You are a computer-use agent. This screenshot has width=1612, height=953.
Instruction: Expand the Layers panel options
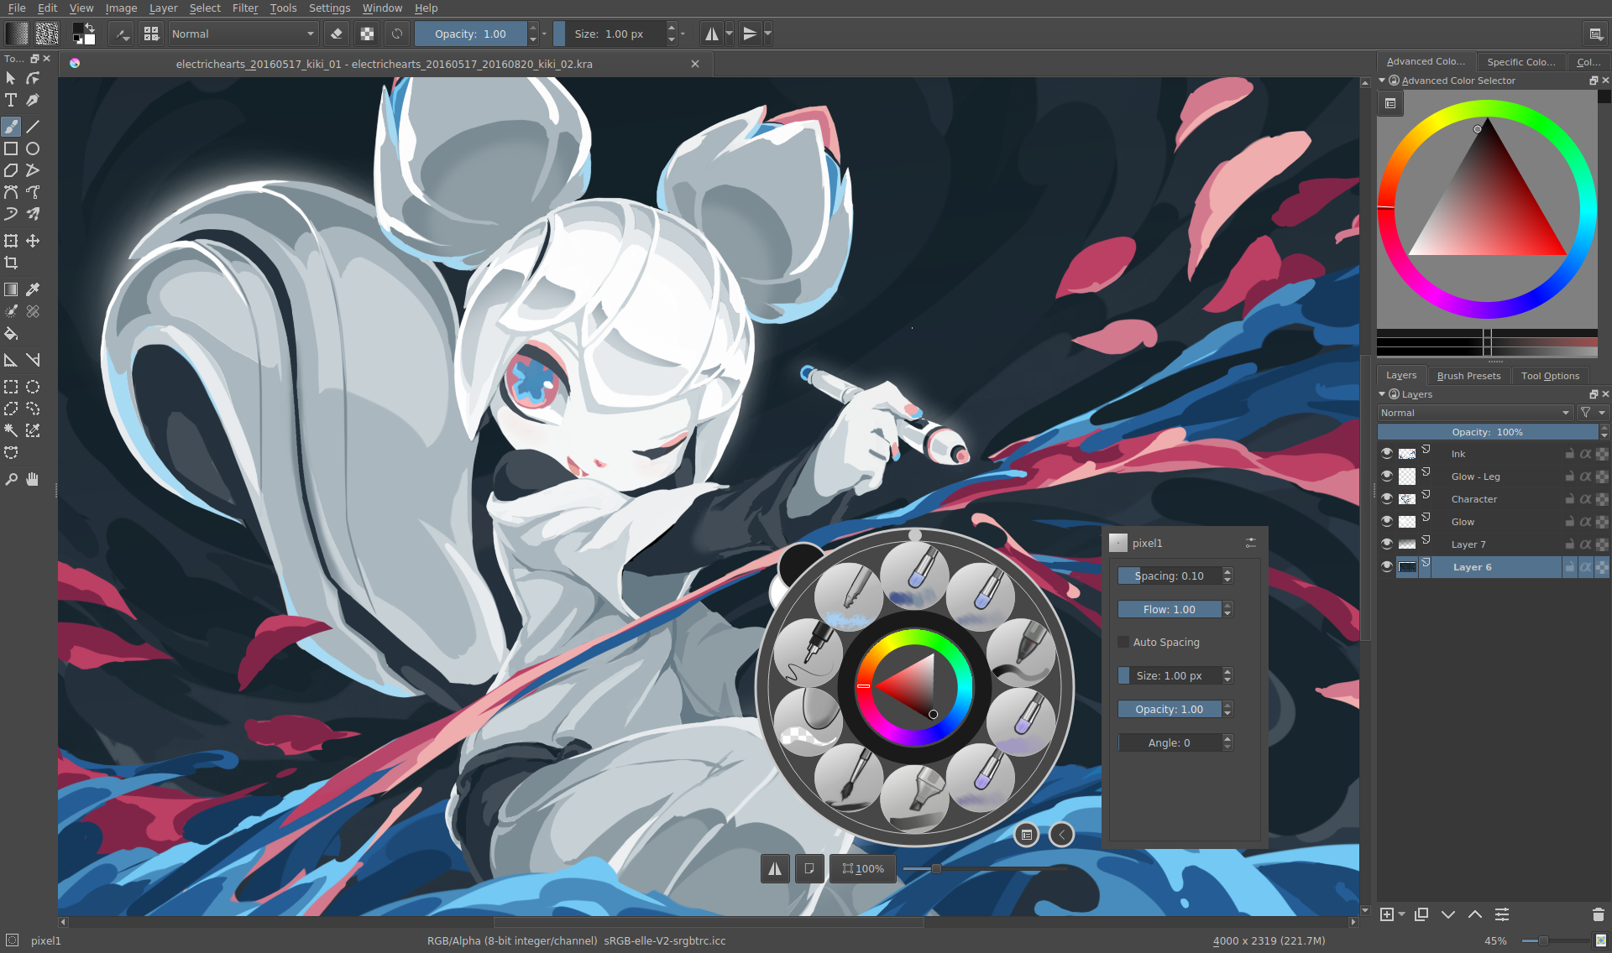tap(1384, 393)
